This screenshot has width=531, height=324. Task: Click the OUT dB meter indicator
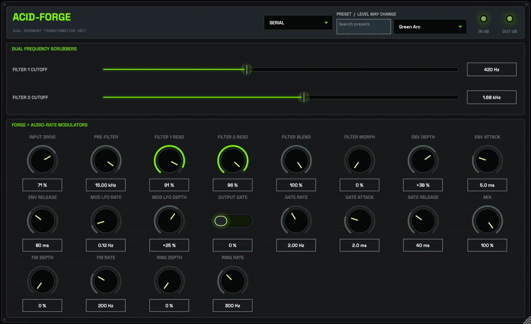510,19
